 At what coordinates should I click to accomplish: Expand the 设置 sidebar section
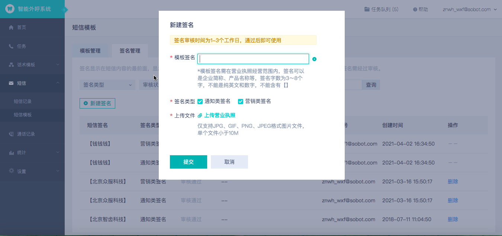(x=32, y=172)
